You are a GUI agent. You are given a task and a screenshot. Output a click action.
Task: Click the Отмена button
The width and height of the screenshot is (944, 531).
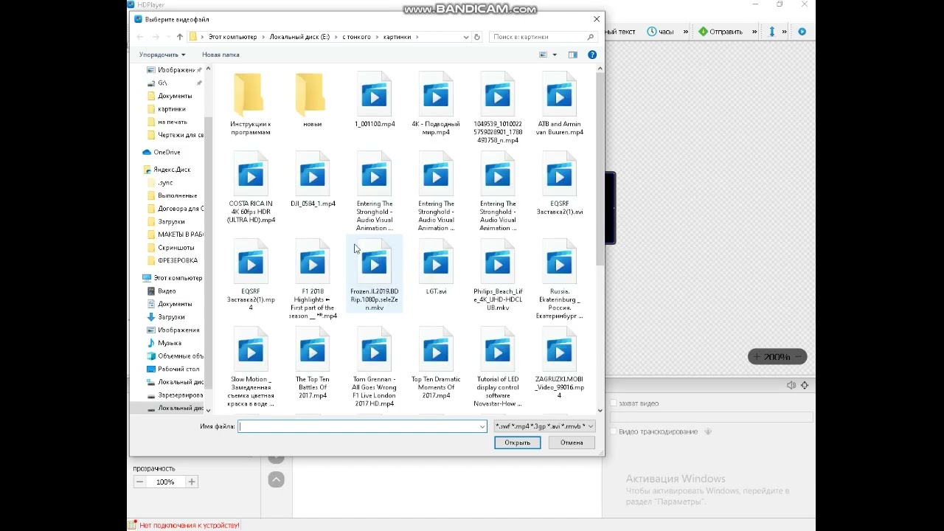coord(572,442)
